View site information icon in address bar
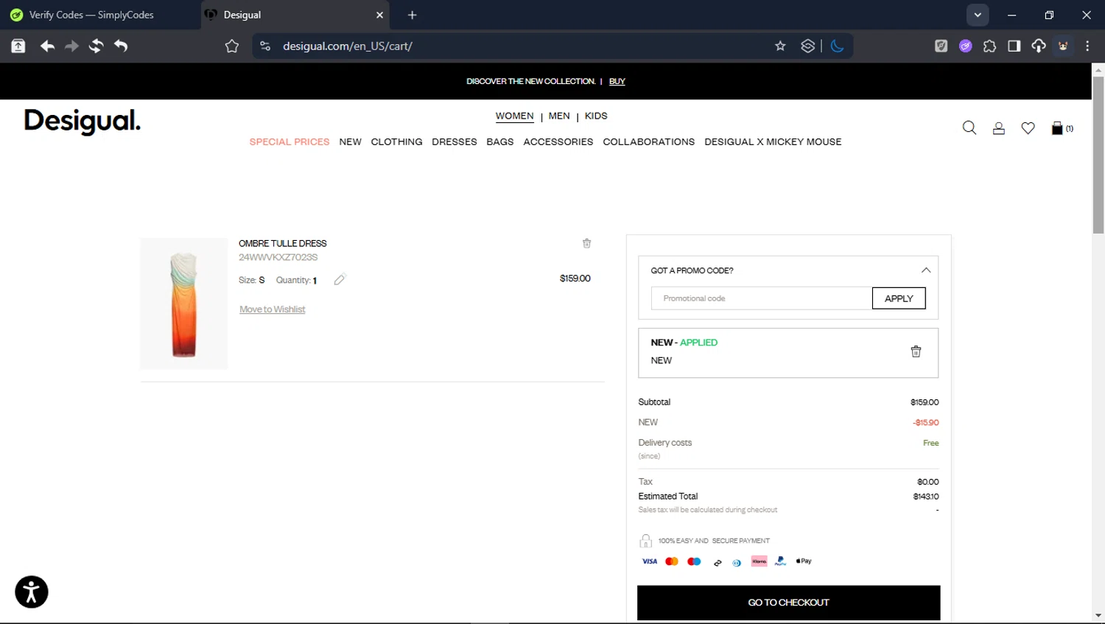 tap(265, 46)
